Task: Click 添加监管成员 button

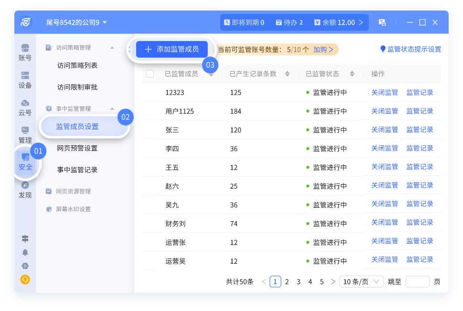Action: pyautogui.click(x=172, y=49)
